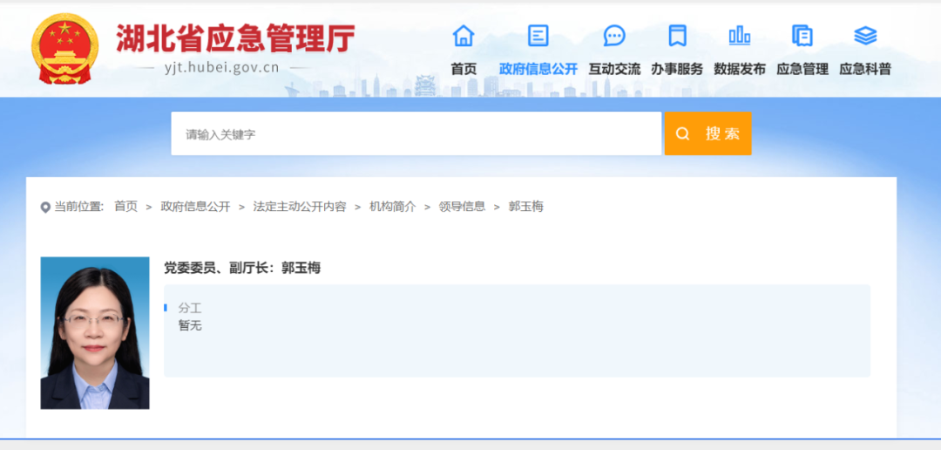Open the 数据发布 navigation item
941x450 pixels.
[740, 69]
